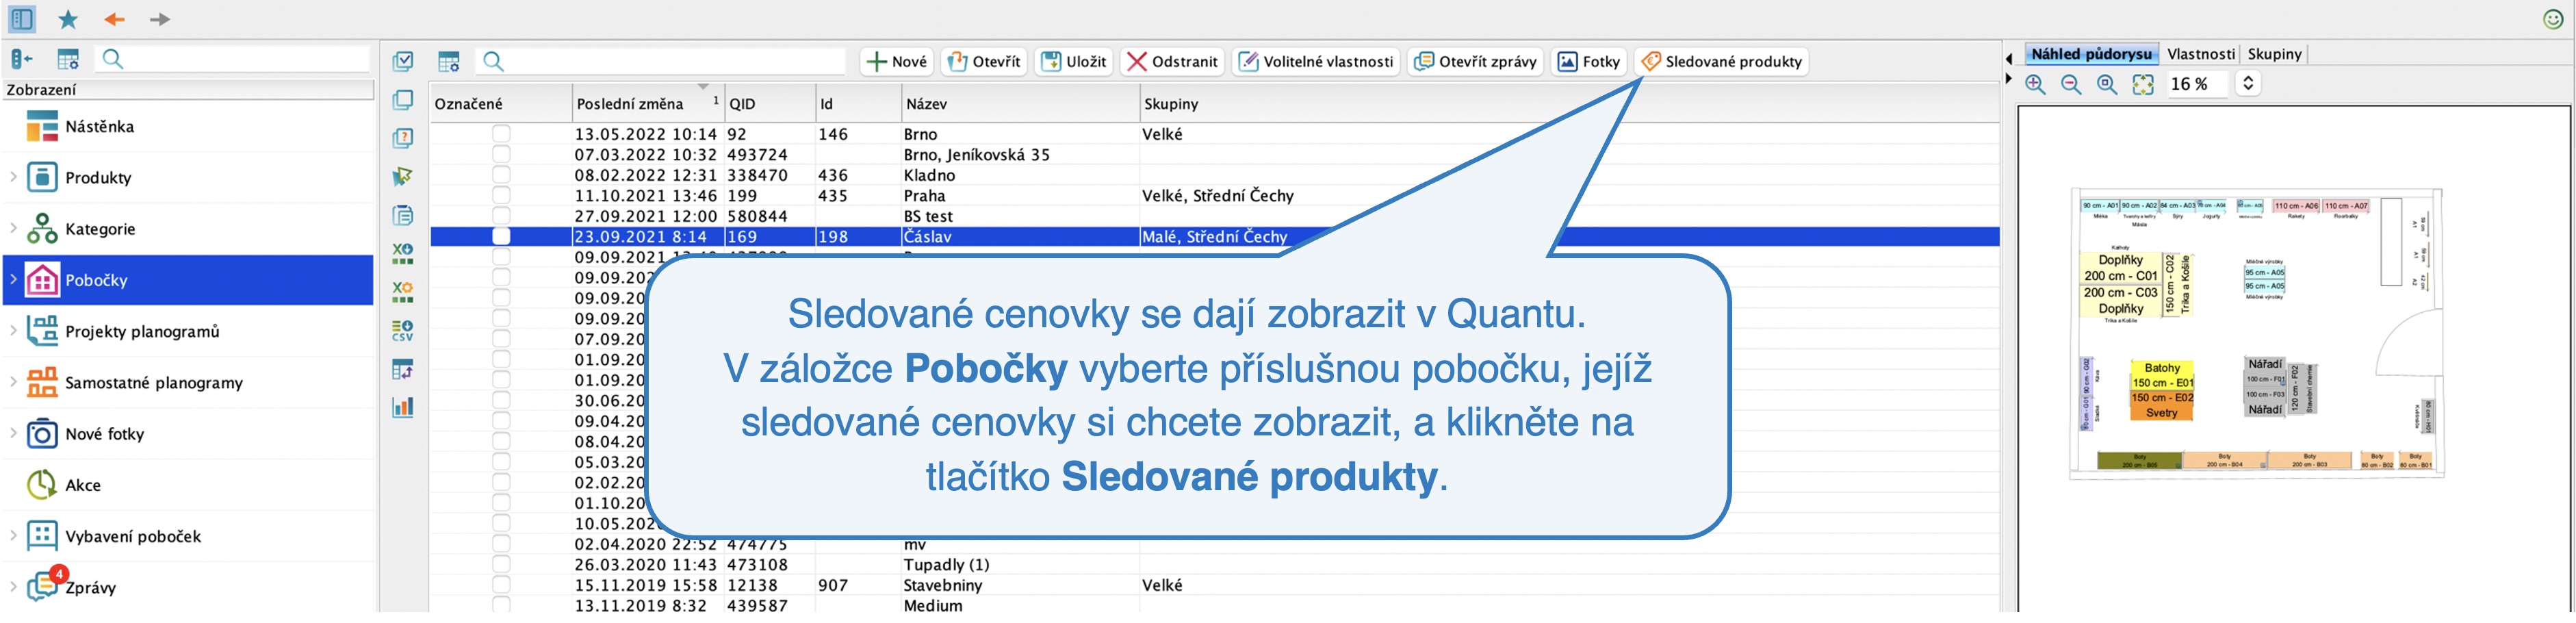Click the floor plan thumbnail preview
Viewport: 2576px width, 623px height.
[x=2257, y=333]
